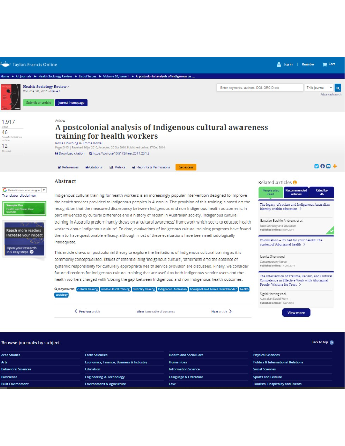Image resolution: width=345 pixels, height=446 pixels.
Task: Click the Get access button
Action: coord(186,167)
